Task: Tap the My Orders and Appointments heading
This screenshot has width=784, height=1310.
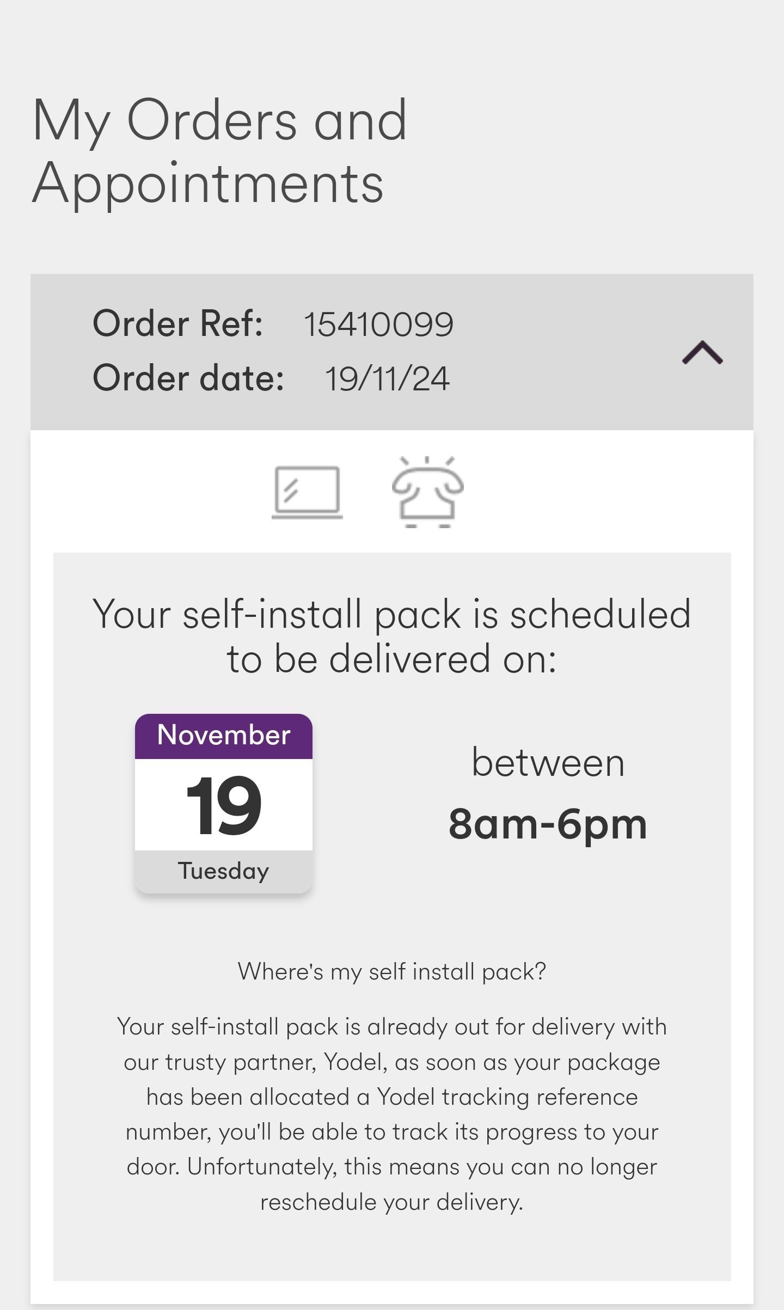Action: [x=219, y=151]
